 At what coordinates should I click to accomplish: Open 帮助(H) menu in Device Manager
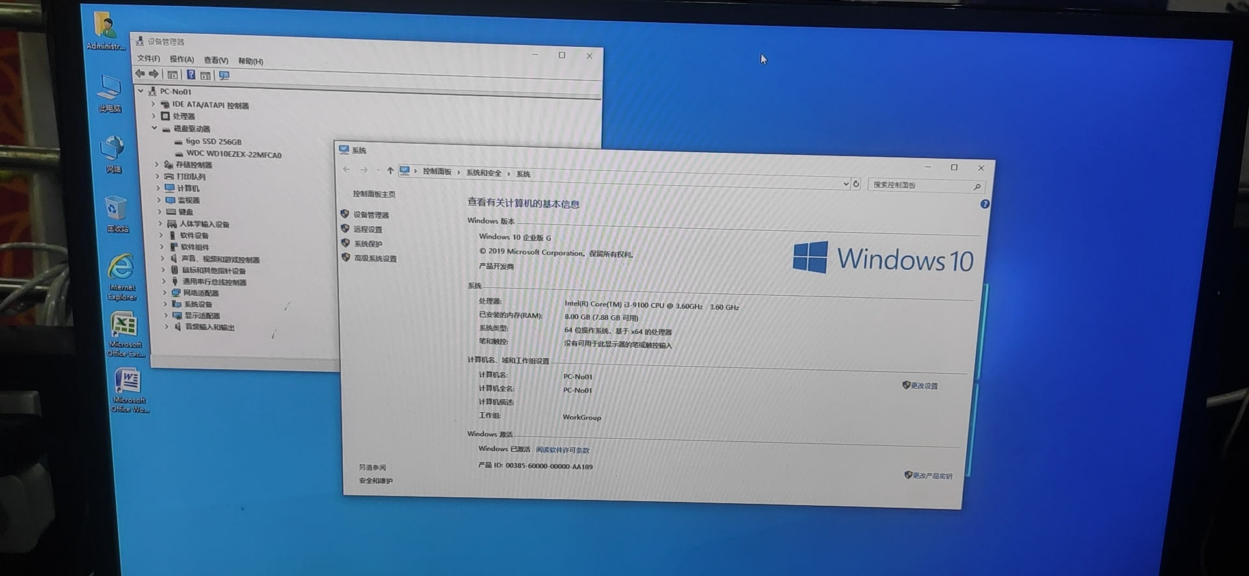click(x=250, y=61)
